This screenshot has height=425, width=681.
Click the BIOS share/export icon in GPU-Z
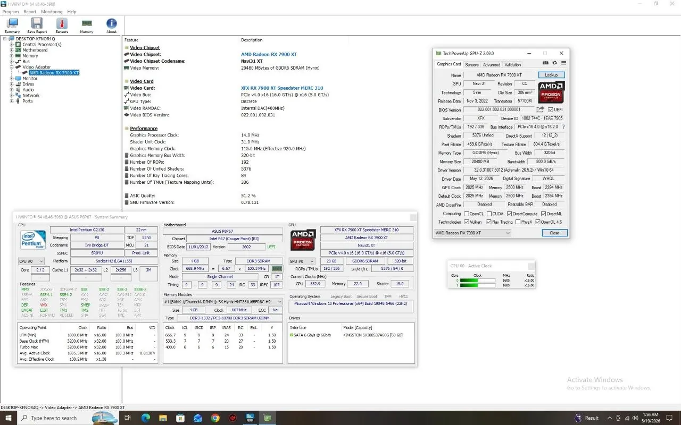point(540,109)
